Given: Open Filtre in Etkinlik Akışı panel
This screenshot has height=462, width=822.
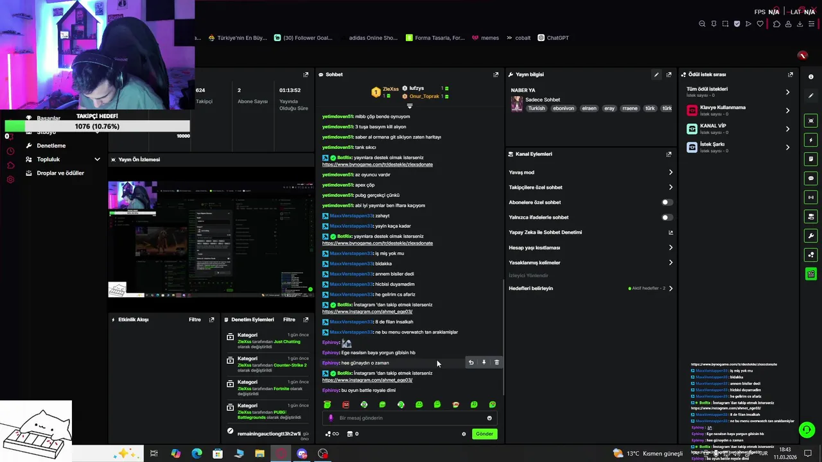Looking at the screenshot, I should [195, 320].
